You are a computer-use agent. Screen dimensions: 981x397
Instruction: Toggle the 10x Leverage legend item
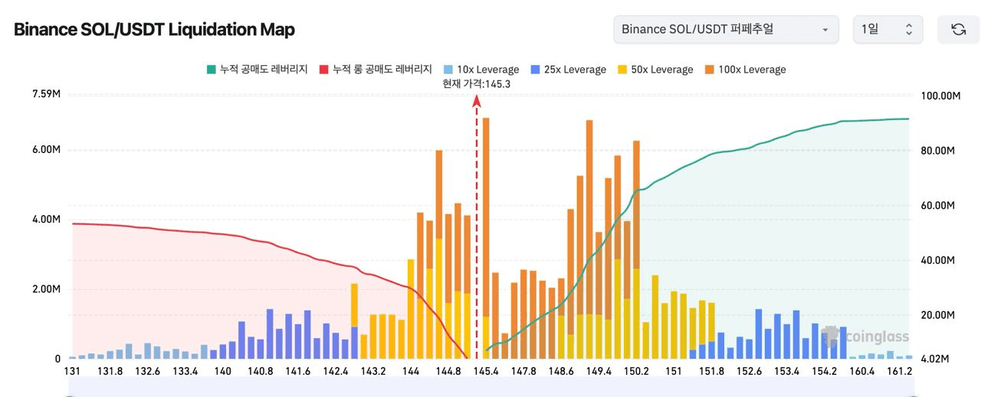481,70
